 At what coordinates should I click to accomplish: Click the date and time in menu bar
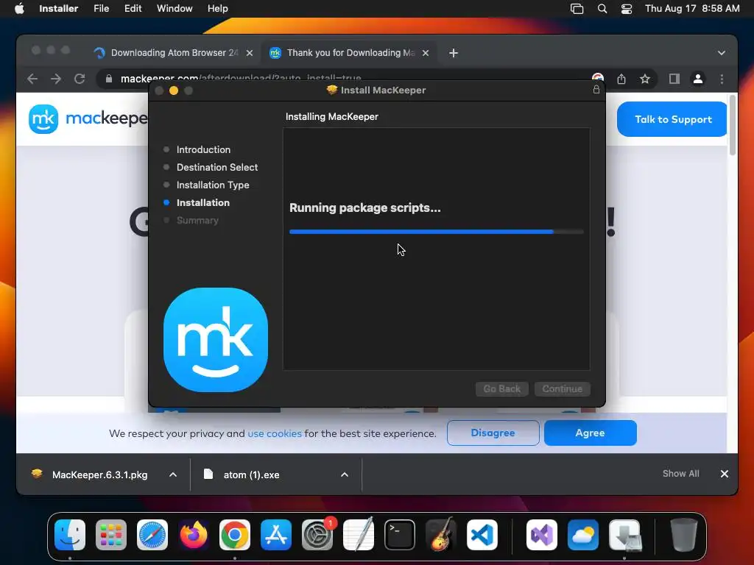point(692,8)
